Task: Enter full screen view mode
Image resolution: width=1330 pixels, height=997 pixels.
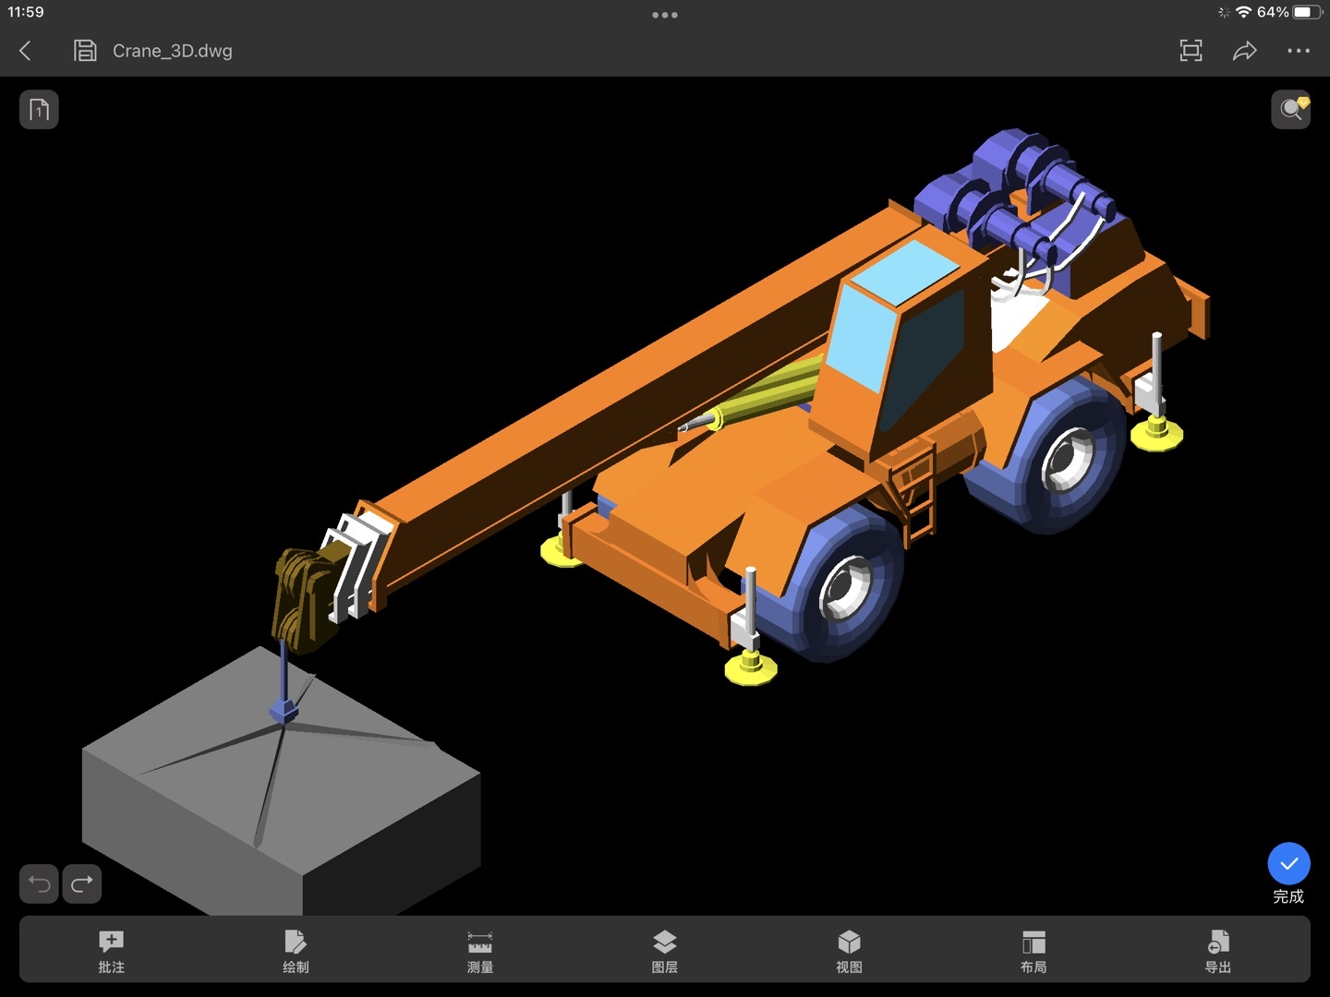Action: (x=1191, y=51)
